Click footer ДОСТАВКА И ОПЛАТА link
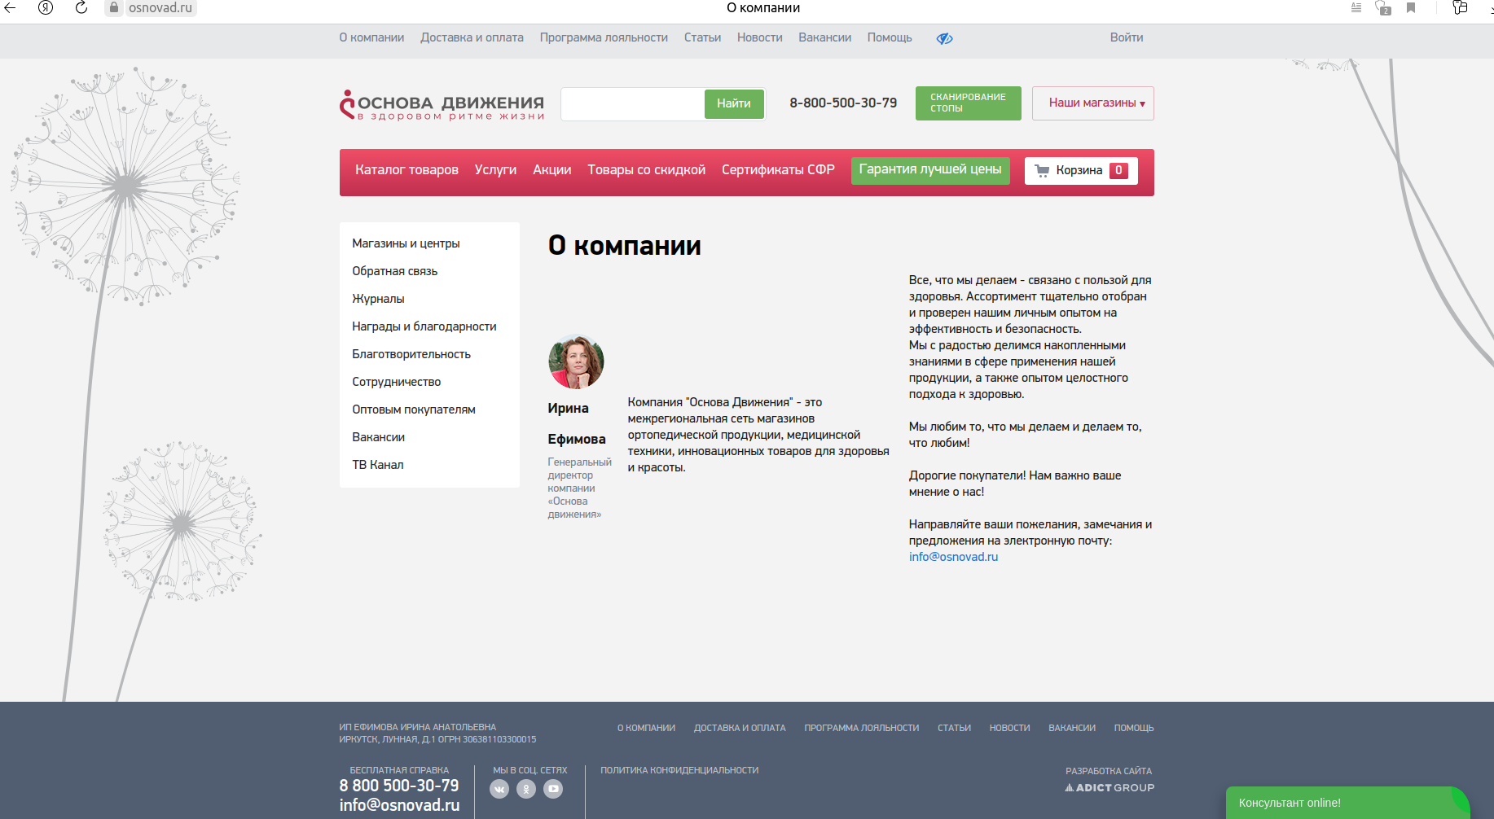Viewport: 1494px width, 819px height. [x=740, y=728]
